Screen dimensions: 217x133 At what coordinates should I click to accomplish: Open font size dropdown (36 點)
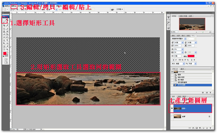(182, 43)
